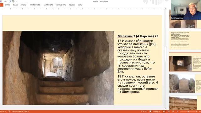201x113 pixels.
Task: Switch to the HOME ribbon tab
Action: (x=8, y=5)
